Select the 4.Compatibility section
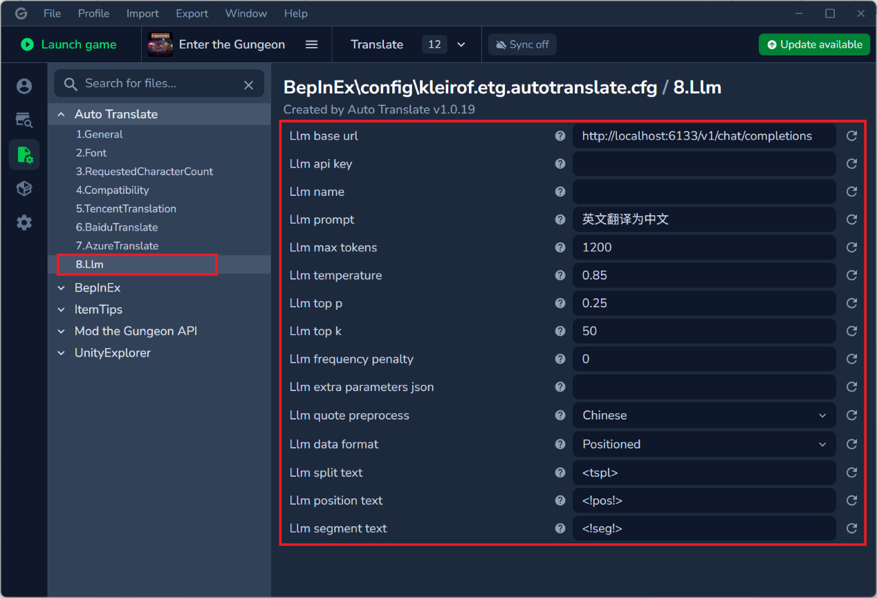The width and height of the screenshot is (877, 598). pos(159,190)
